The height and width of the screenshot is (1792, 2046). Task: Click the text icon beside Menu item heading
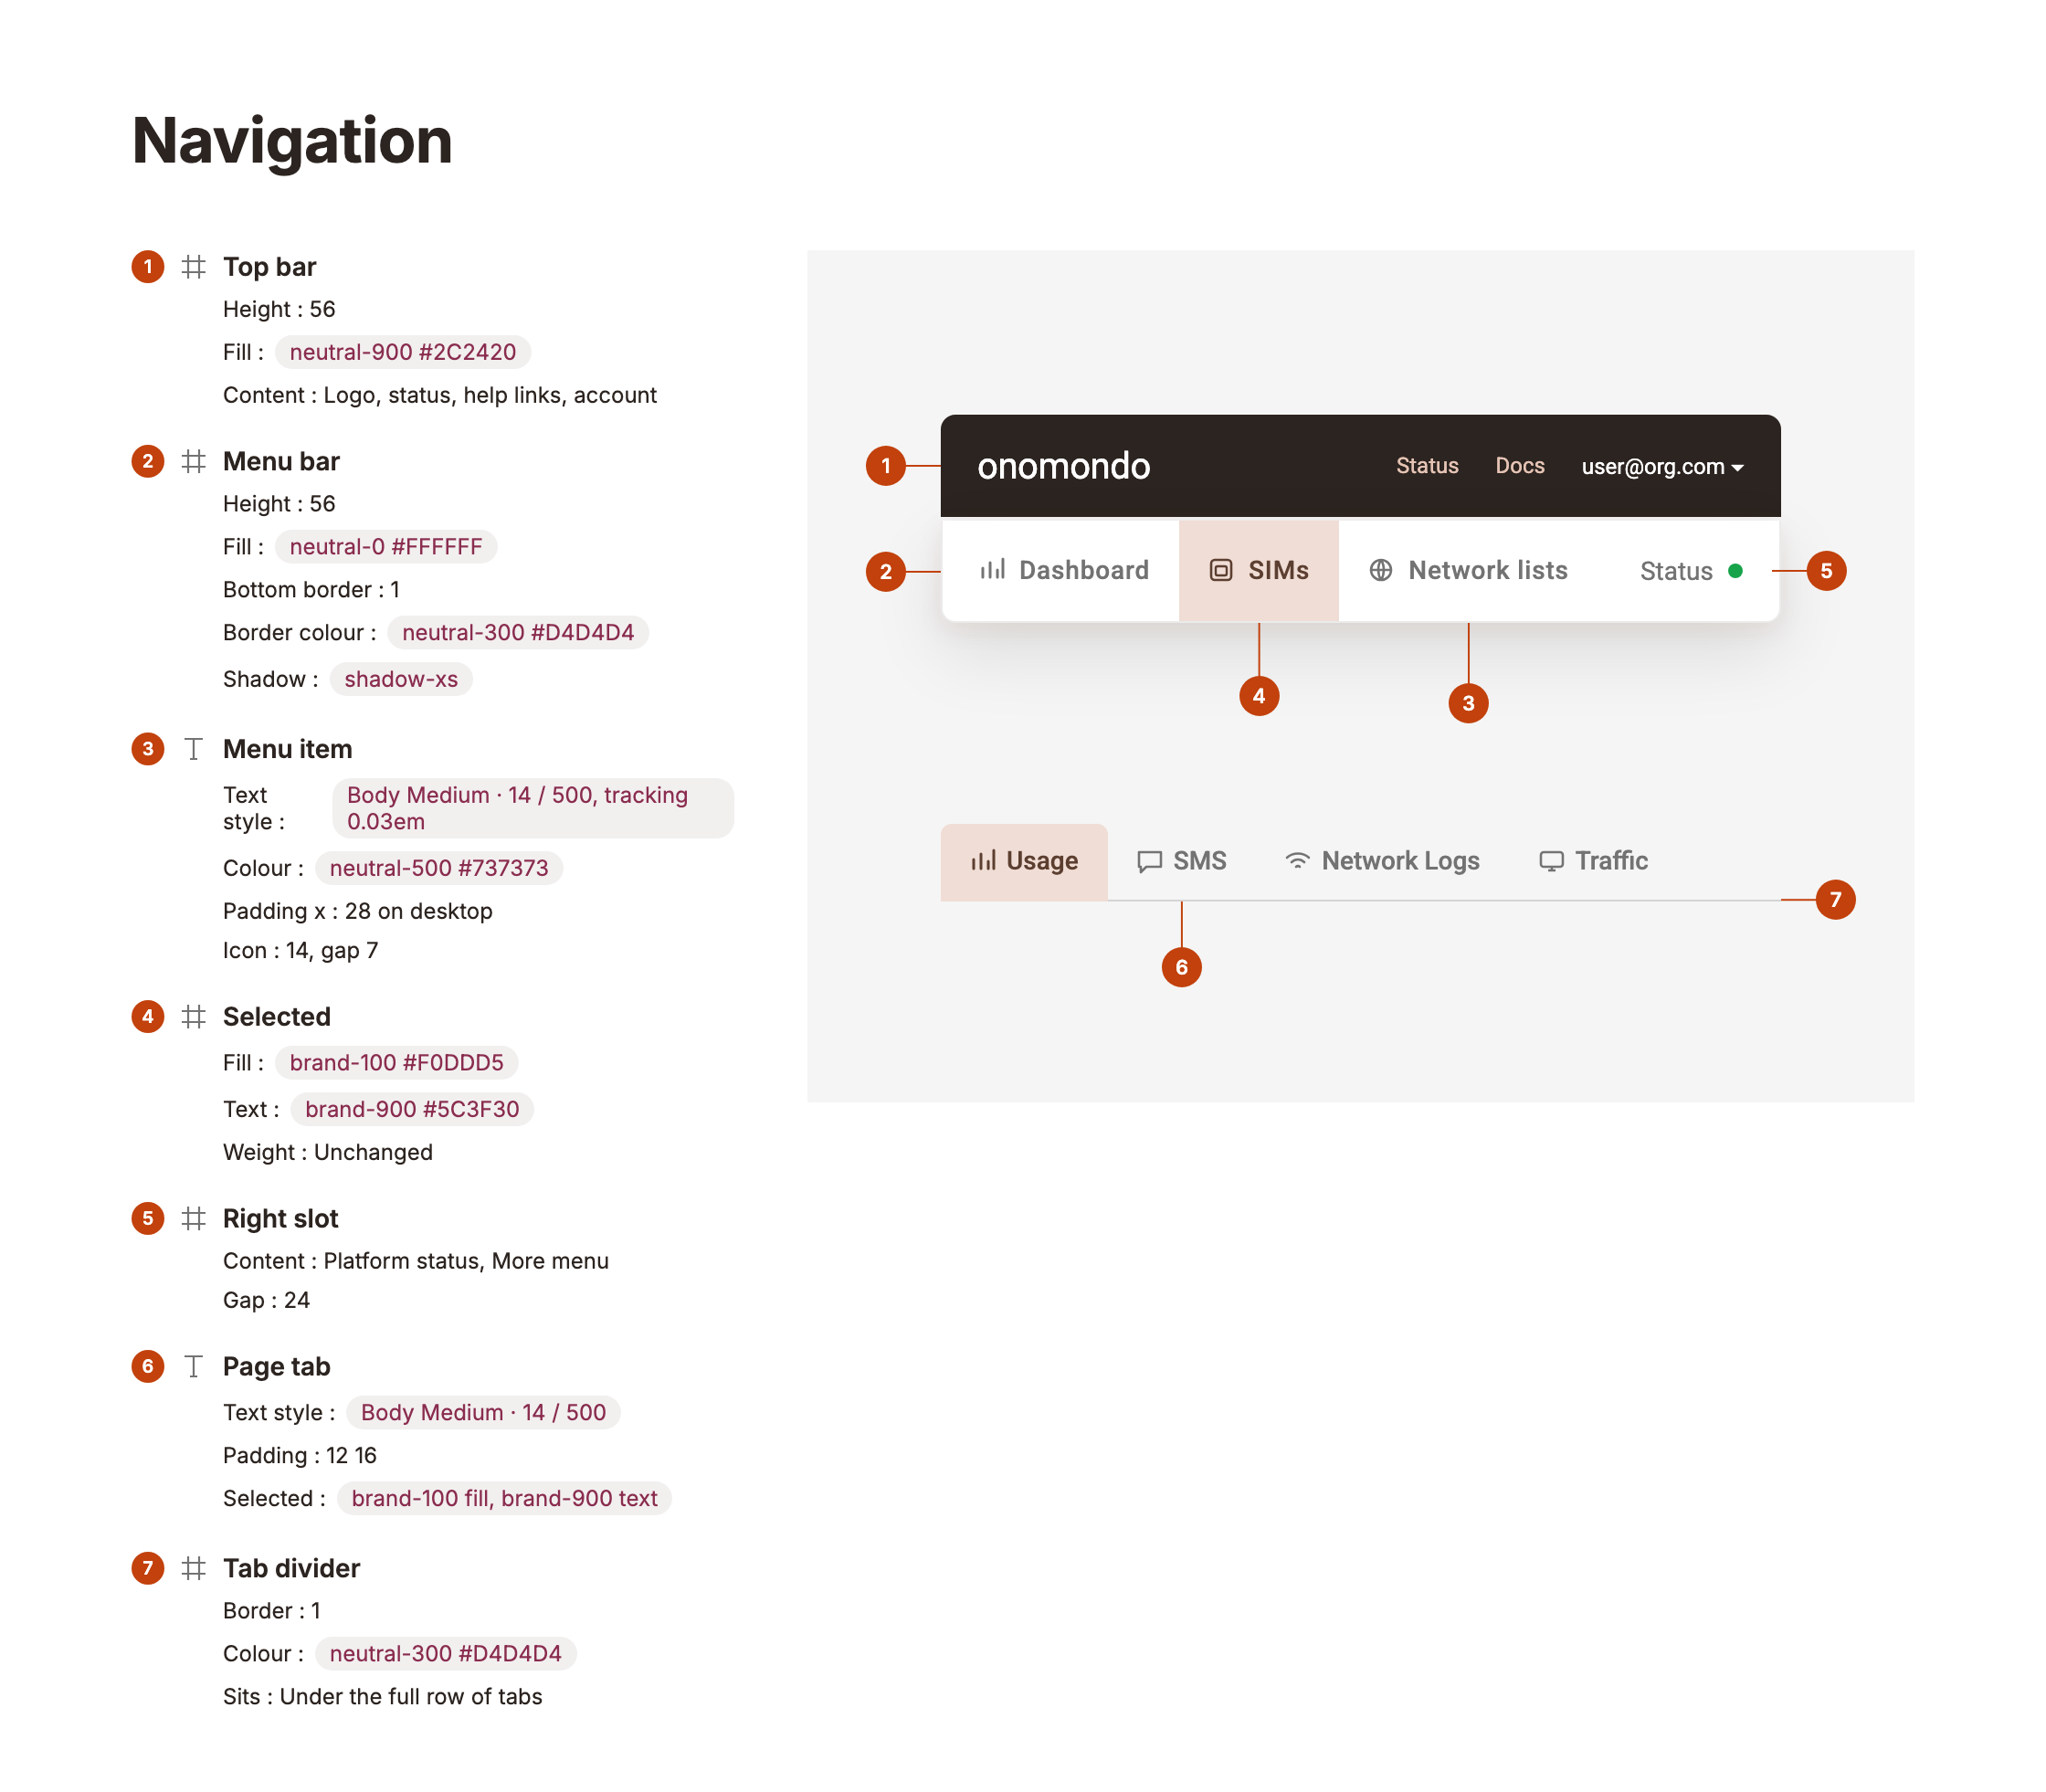pyautogui.click(x=194, y=749)
